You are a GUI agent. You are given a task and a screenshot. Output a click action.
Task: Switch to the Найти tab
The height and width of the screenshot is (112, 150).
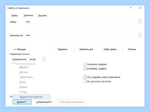[x=14, y=15]
